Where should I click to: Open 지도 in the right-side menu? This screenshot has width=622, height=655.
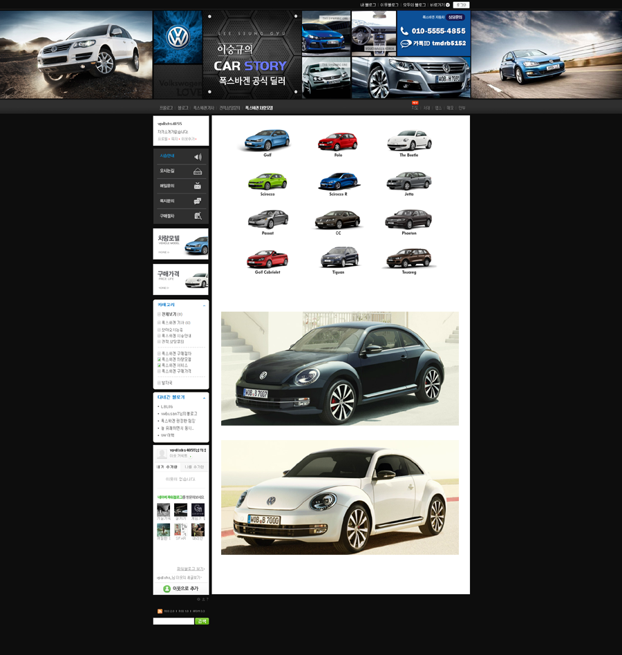click(415, 108)
